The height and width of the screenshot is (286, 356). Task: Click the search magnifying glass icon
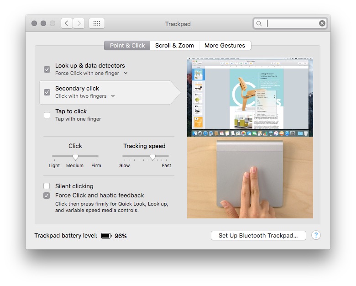(x=259, y=23)
